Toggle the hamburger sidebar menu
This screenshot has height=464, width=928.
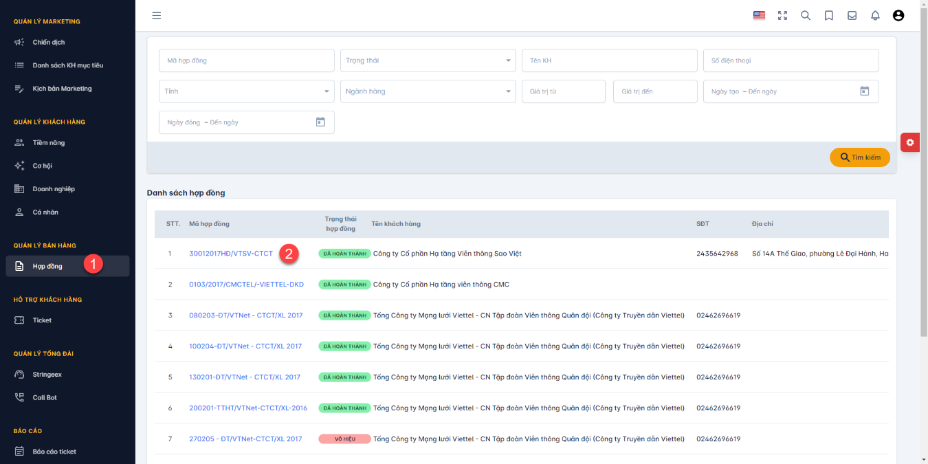point(157,15)
